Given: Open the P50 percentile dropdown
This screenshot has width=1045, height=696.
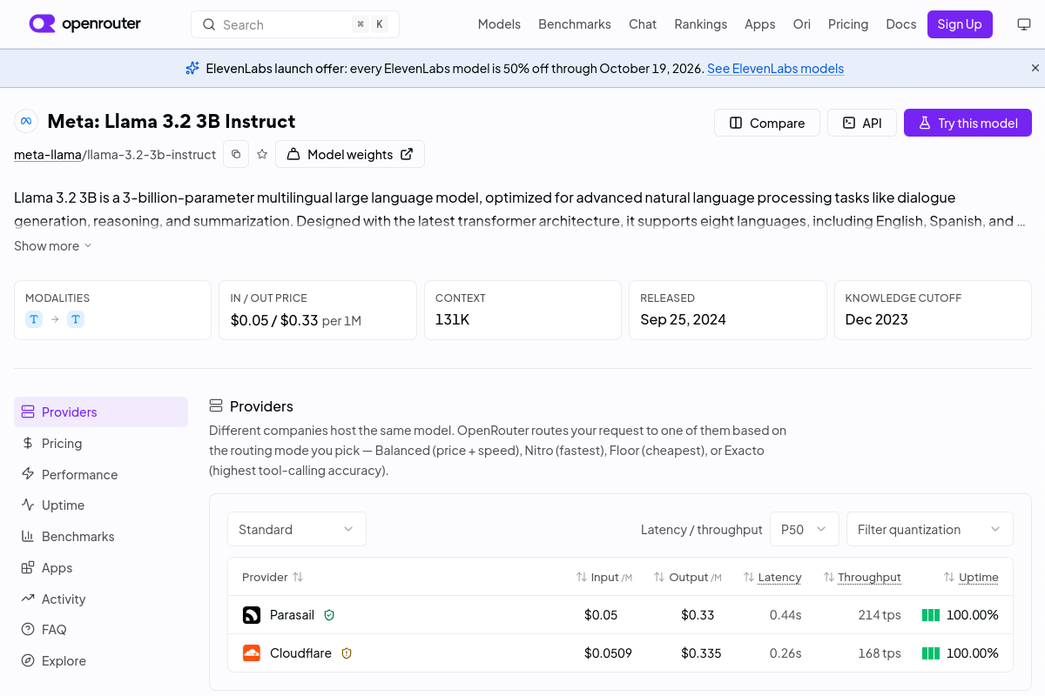Looking at the screenshot, I should 805,529.
